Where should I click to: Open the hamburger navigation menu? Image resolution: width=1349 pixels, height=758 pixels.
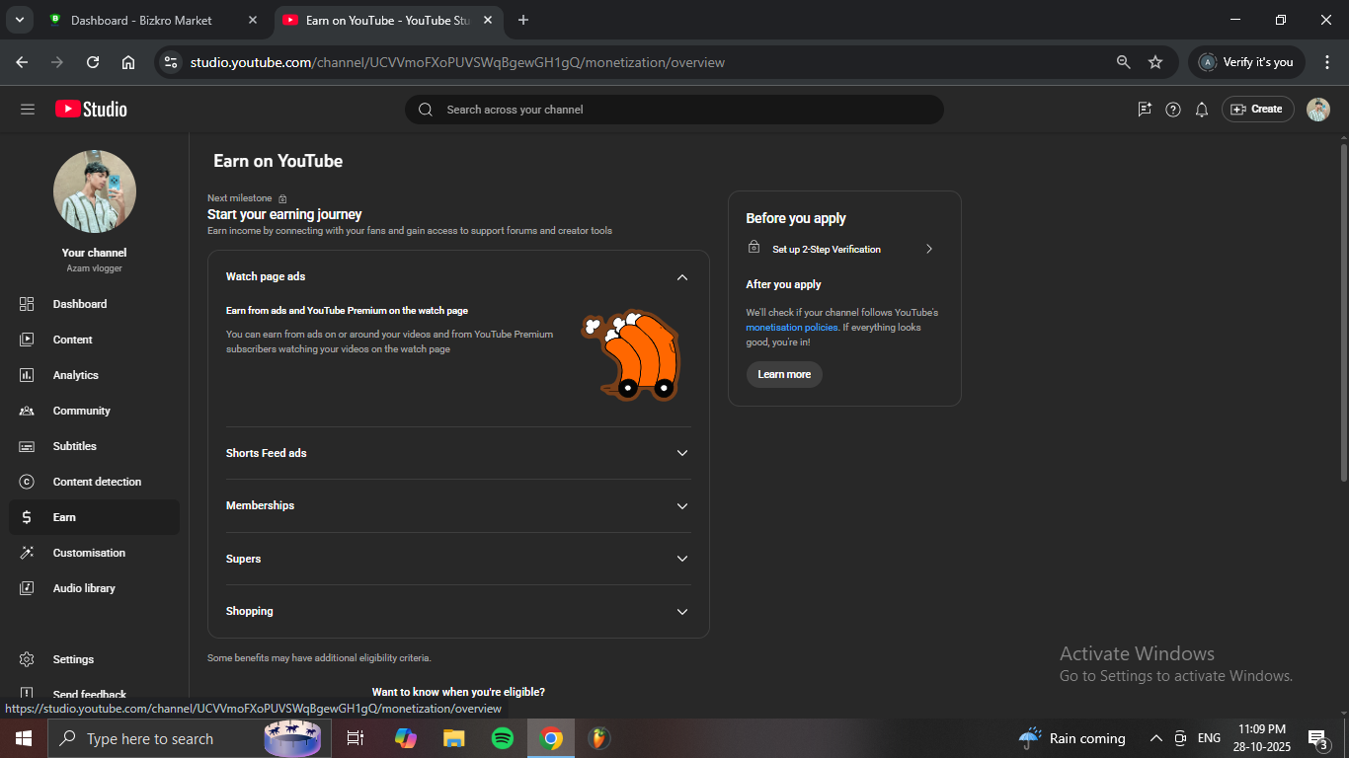pos(28,110)
